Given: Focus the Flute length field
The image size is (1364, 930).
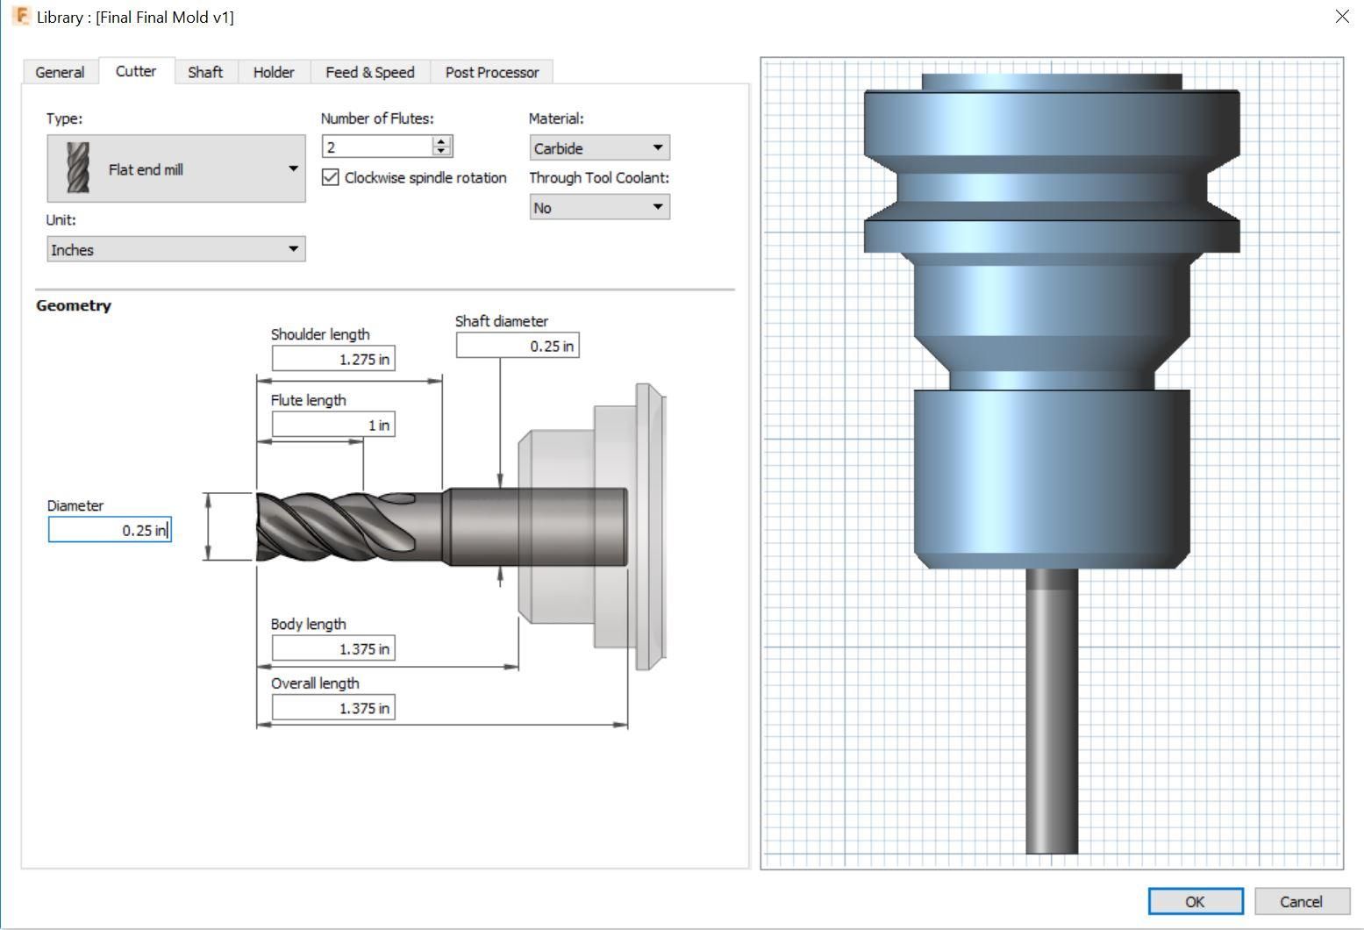Looking at the screenshot, I should click(x=333, y=425).
